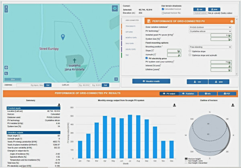
Task: Zoom out on the map
Action: click(x=6, y=11)
